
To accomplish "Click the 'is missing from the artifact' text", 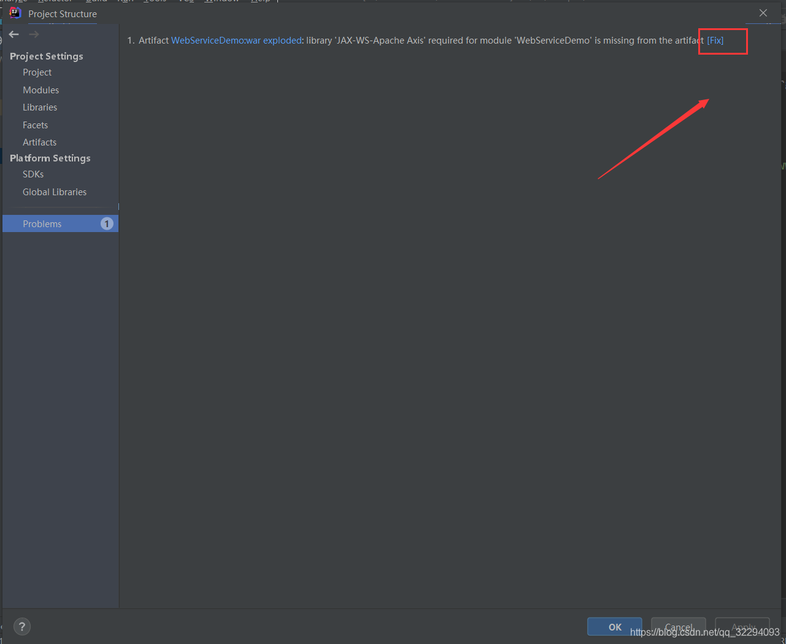I will tap(649, 41).
